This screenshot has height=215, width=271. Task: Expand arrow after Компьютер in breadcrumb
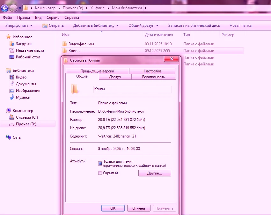59,8
